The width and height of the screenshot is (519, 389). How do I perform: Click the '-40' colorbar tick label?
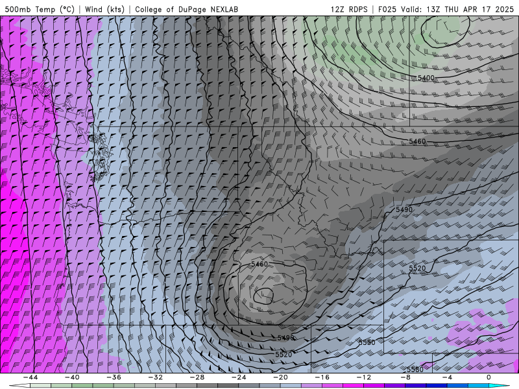coord(72,377)
